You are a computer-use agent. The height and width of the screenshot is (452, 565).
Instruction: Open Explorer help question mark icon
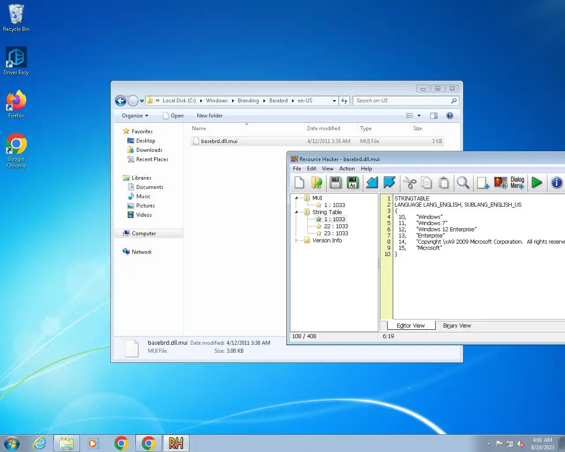click(450, 116)
